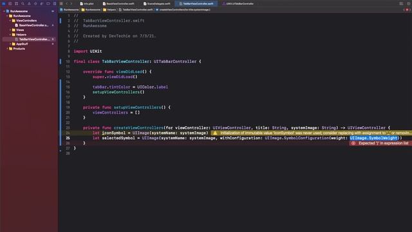Click 'selectedSymbol' variable on line 25
This screenshot has height=232, width=412.
[x=118, y=138]
